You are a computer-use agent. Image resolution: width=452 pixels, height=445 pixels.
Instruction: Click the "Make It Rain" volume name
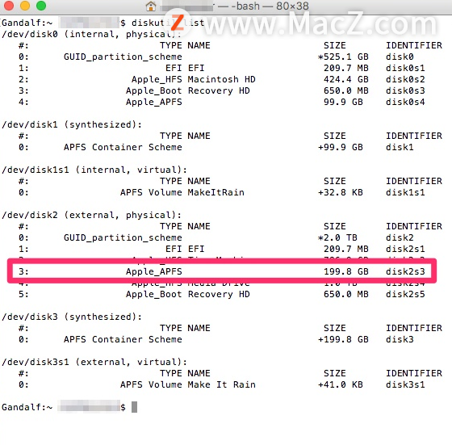point(221,384)
